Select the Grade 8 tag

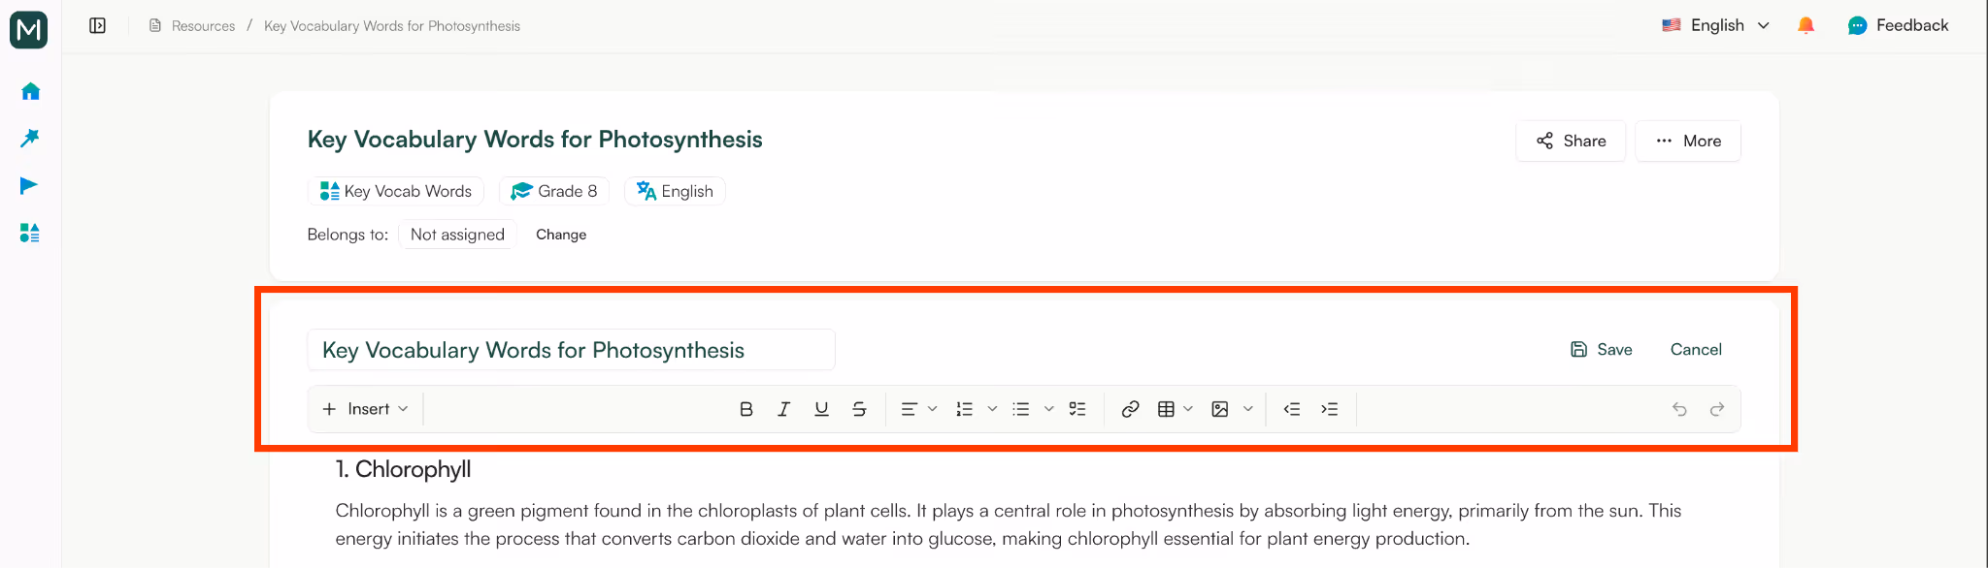tap(554, 191)
